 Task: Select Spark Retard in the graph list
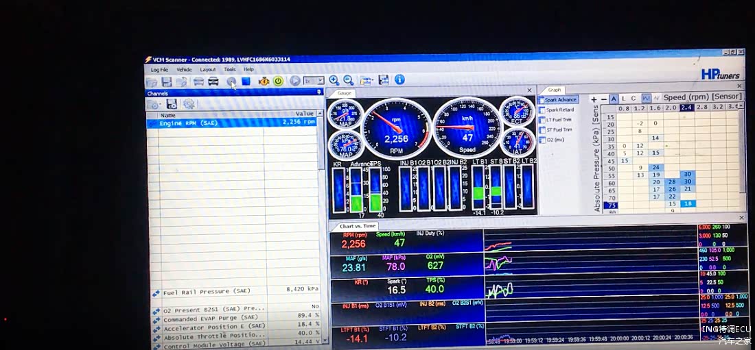point(559,110)
